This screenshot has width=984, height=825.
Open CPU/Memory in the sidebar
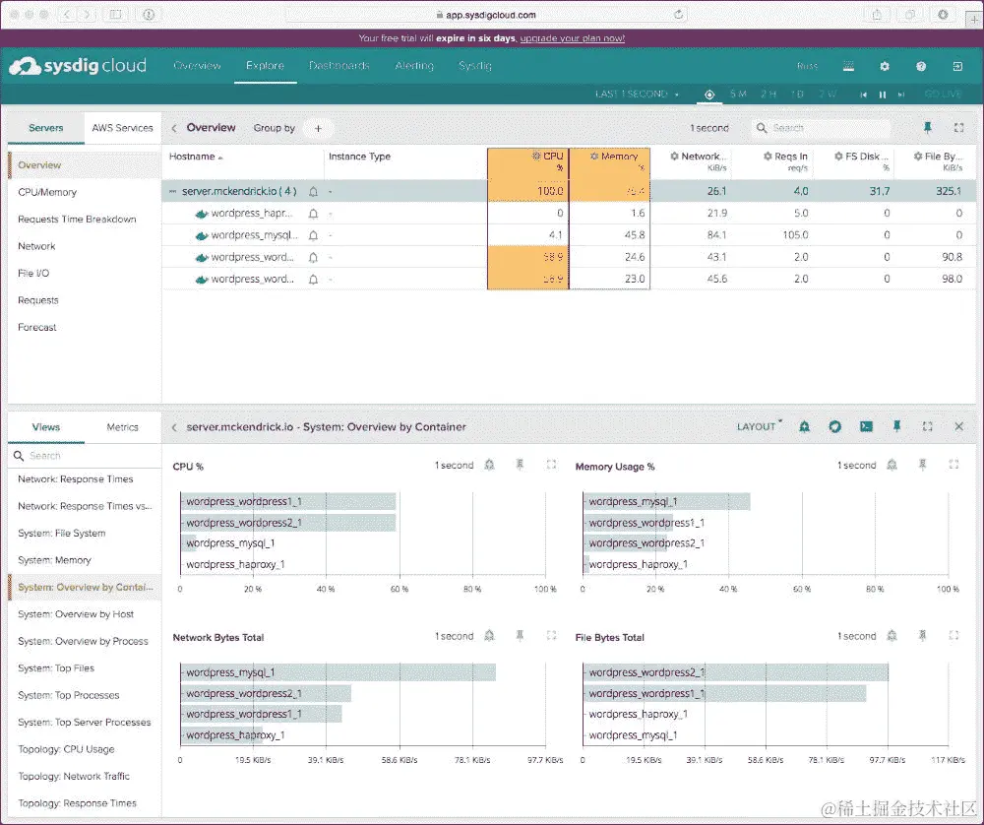[47, 192]
